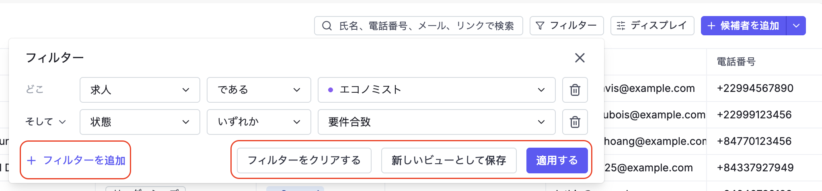Viewport: 822px width, 191px height.
Task: Expand the エコノミスト value dropdown
Action: (437, 90)
